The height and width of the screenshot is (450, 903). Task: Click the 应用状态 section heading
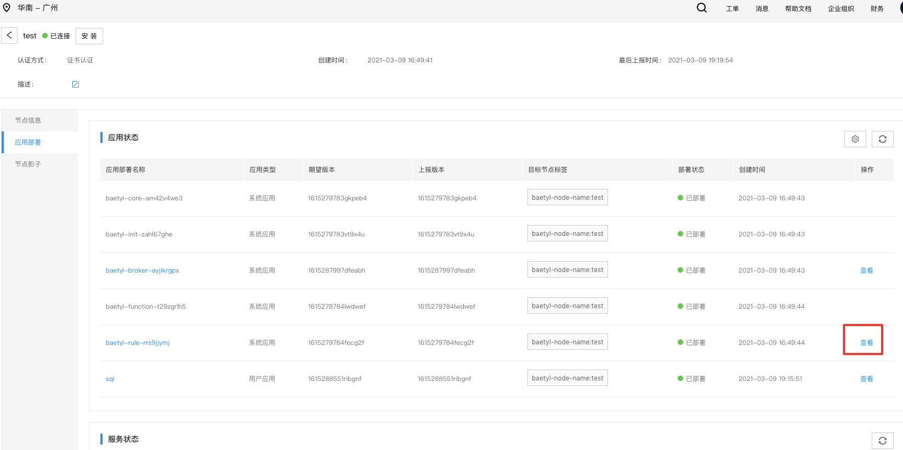click(123, 137)
